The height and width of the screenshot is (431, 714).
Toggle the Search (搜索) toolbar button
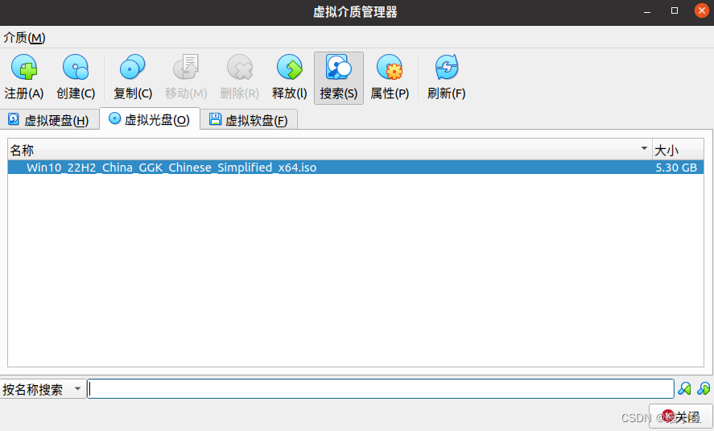click(339, 77)
